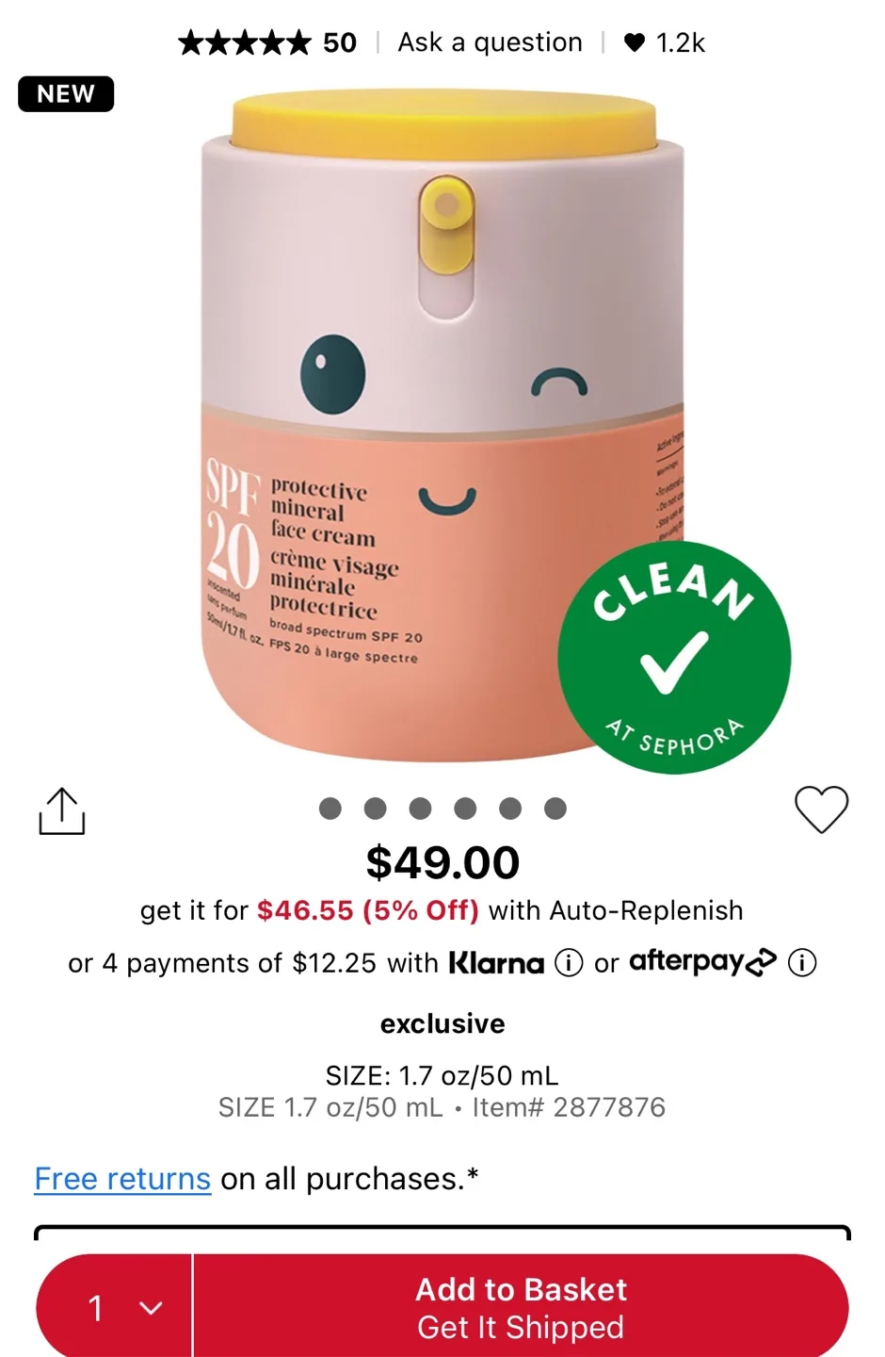
Task: Tap the Clean at Sephora badge
Action: (674, 658)
